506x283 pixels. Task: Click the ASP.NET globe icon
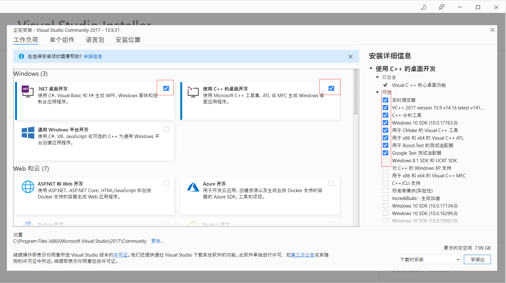point(28,187)
